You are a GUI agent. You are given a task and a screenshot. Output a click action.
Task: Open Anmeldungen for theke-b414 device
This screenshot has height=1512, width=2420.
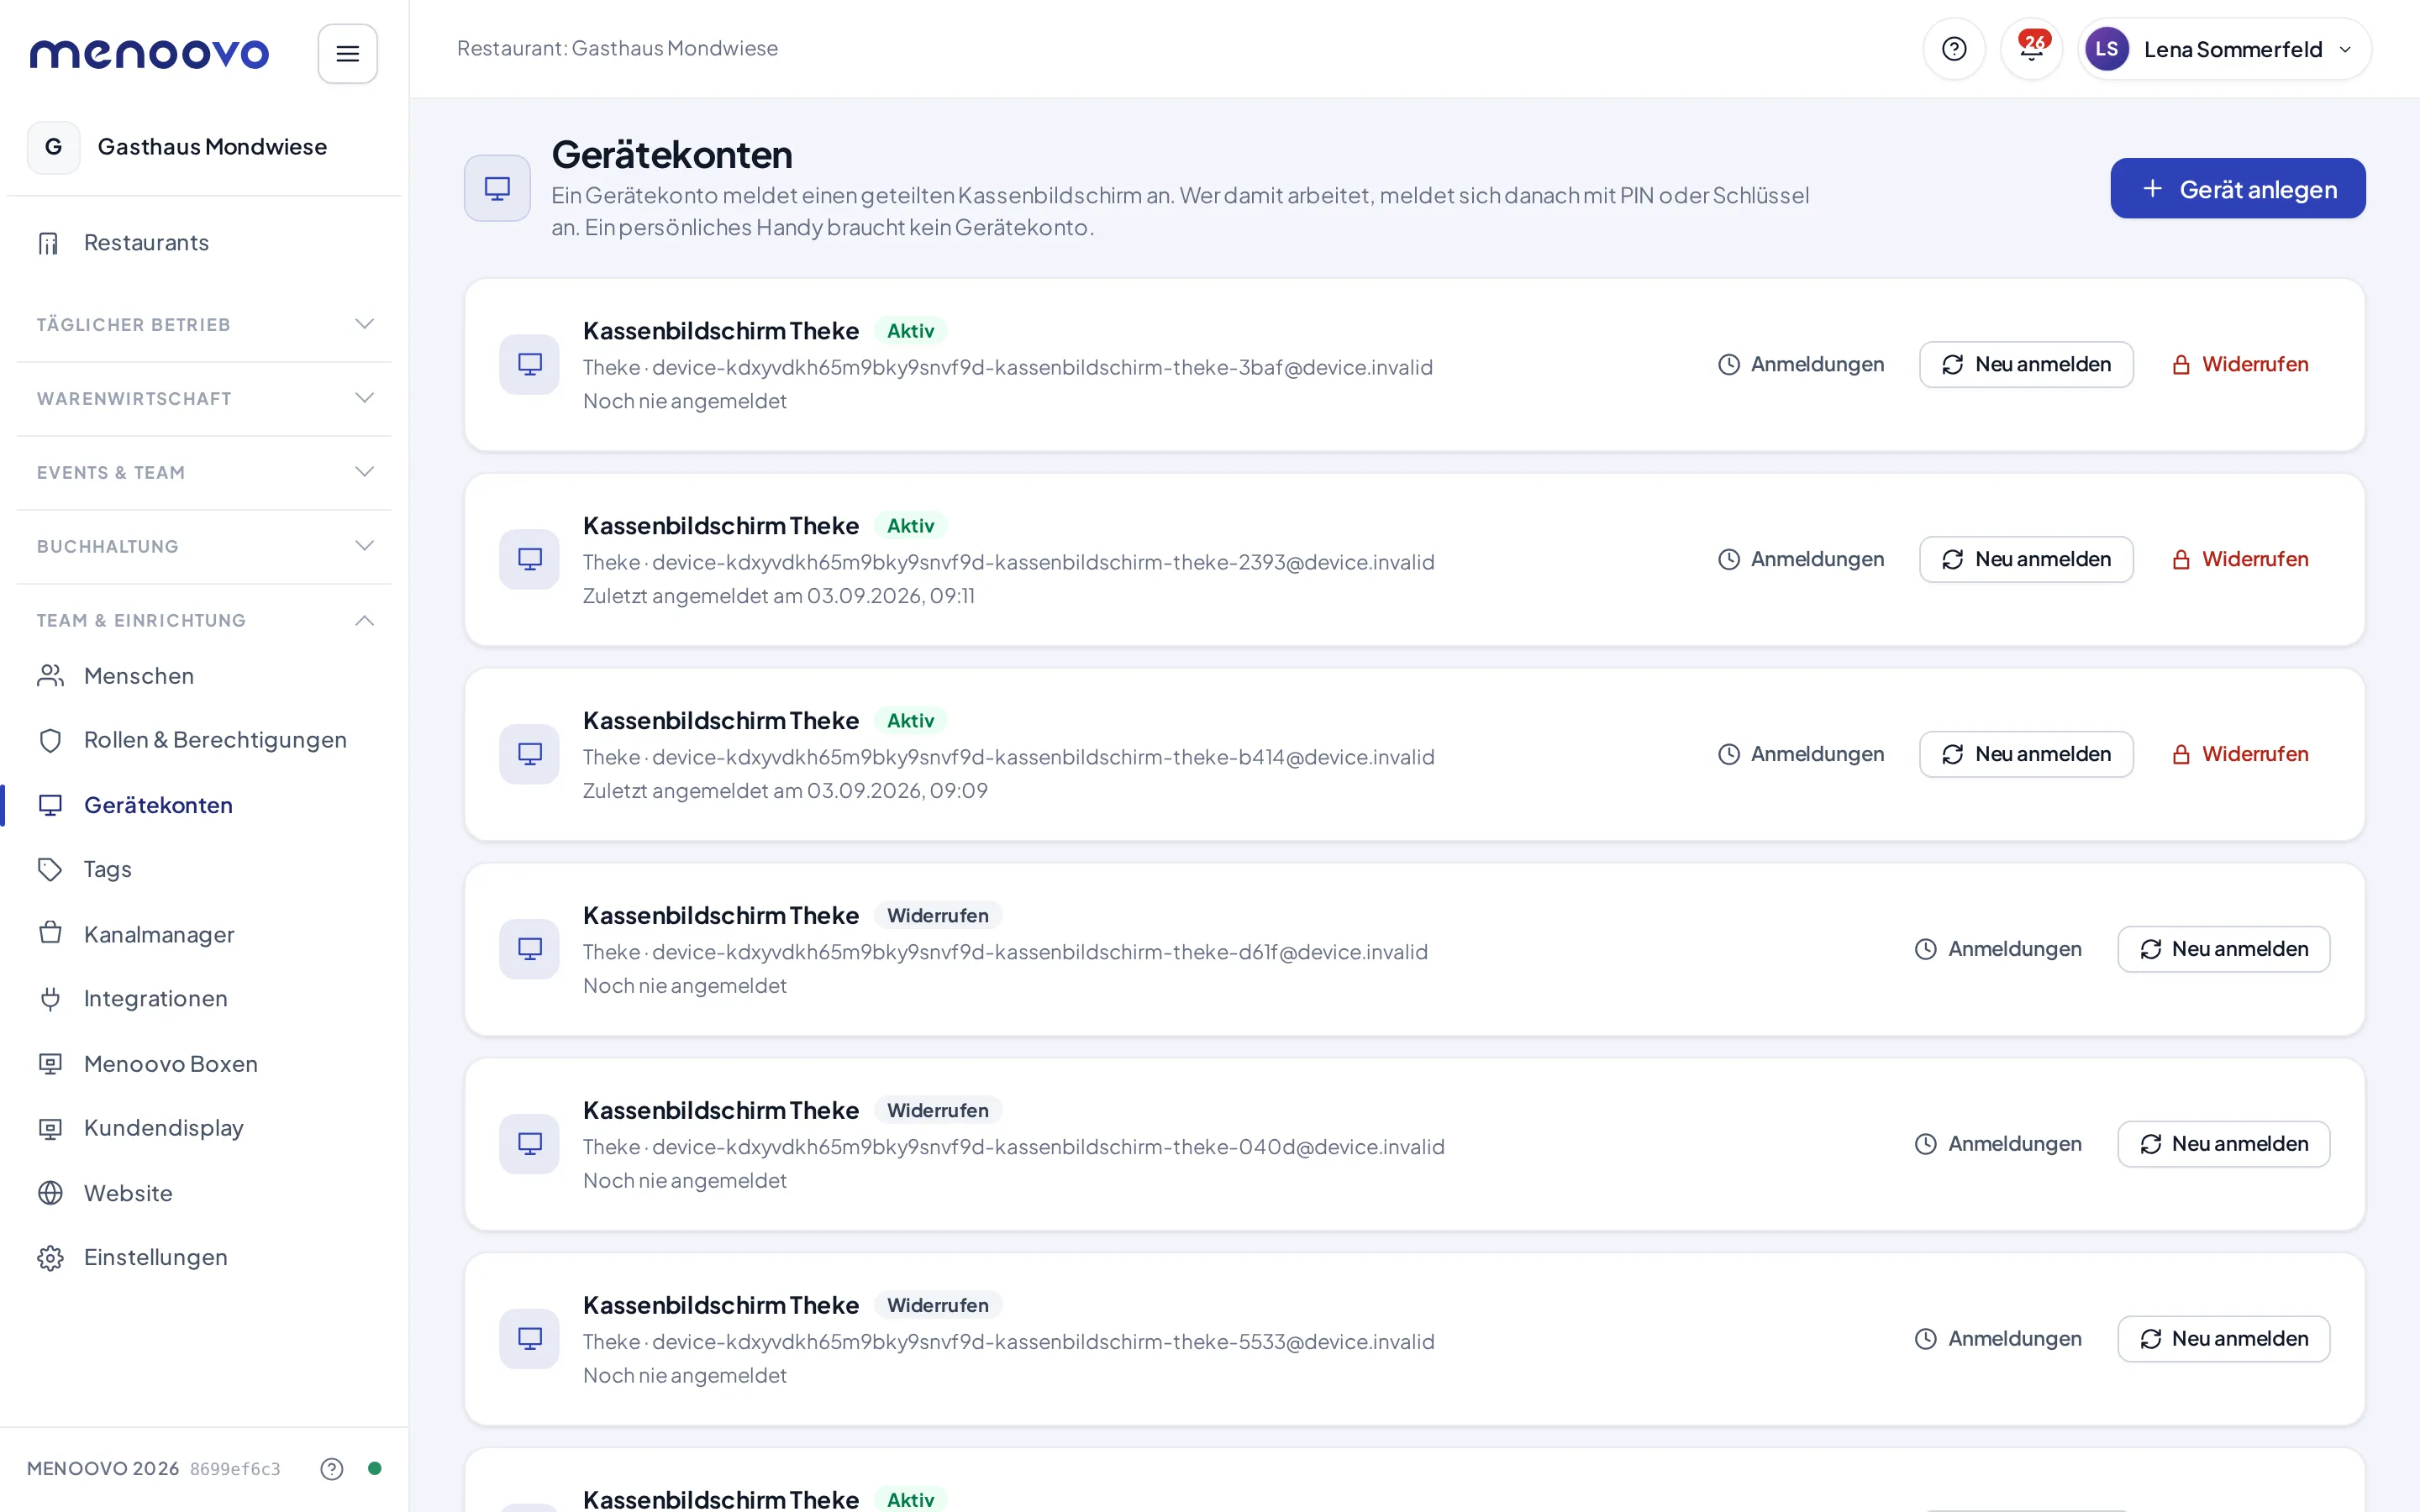pos(1801,754)
